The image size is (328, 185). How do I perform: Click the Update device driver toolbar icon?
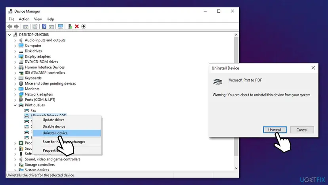(x=70, y=27)
